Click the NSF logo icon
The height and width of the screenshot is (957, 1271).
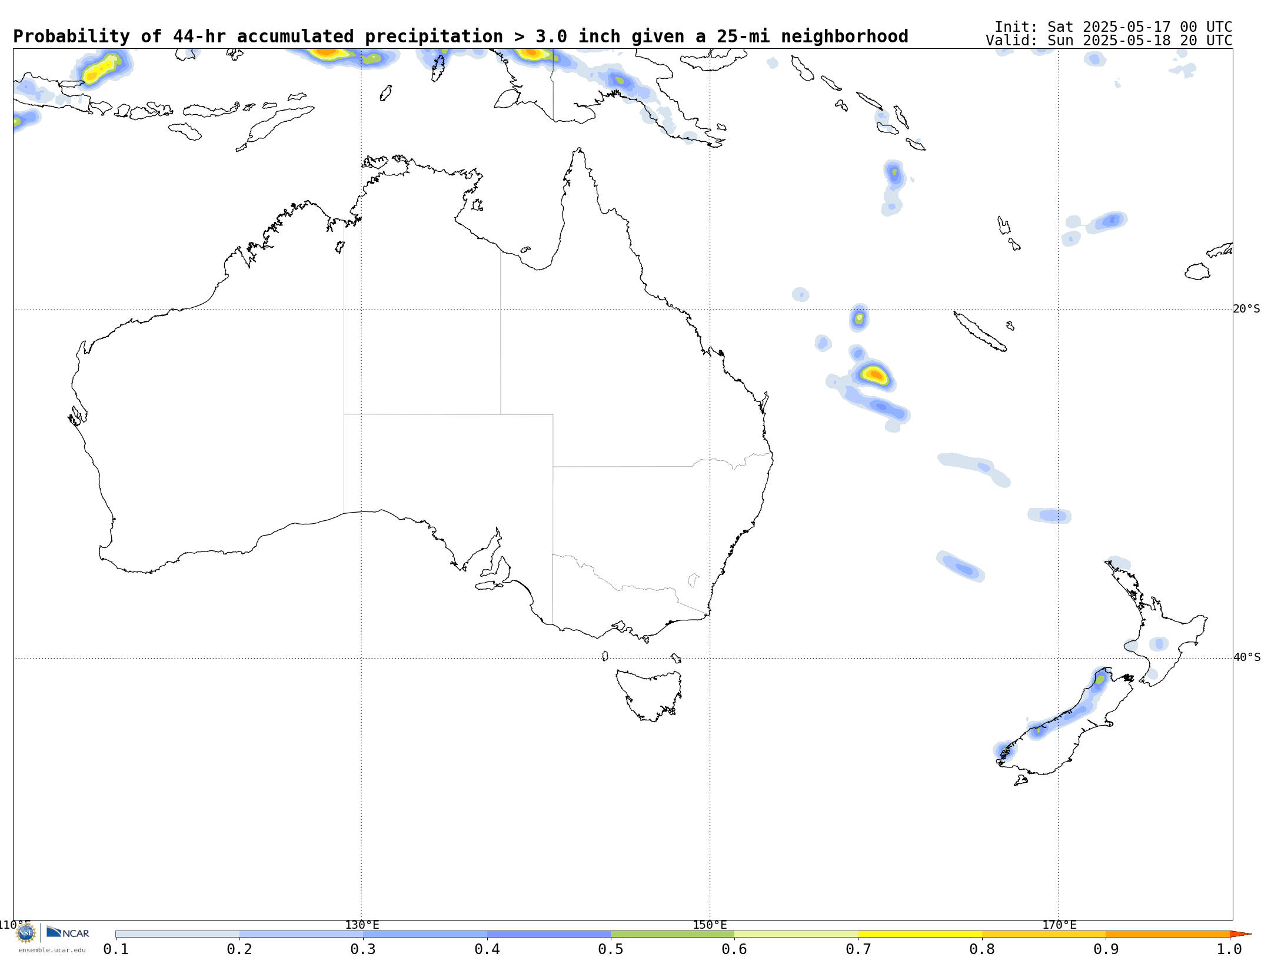tap(26, 933)
